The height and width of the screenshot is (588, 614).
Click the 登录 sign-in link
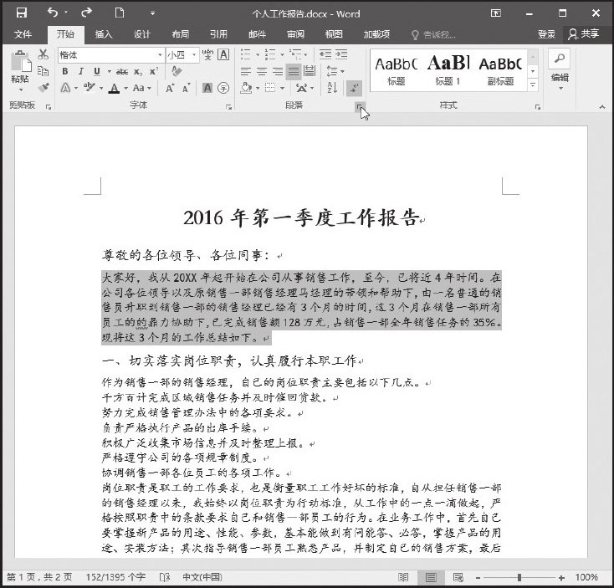(546, 34)
